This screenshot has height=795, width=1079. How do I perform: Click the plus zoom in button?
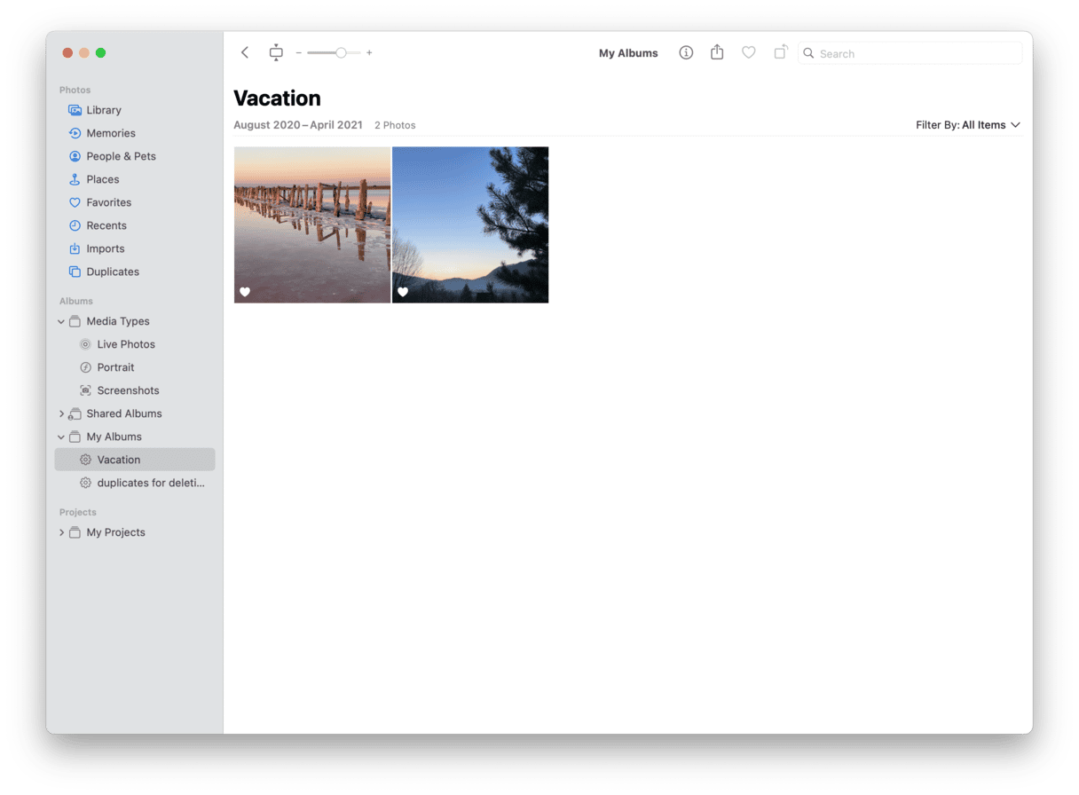coord(369,53)
